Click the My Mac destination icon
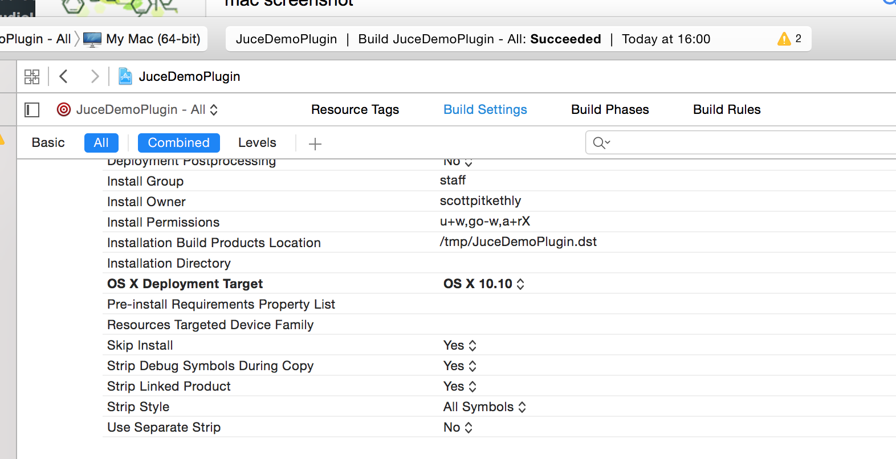This screenshot has height=459, width=896. 92,39
